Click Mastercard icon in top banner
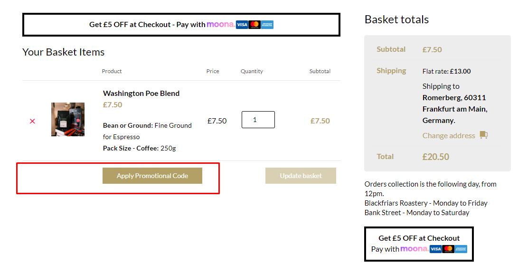The image size is (518, 264). (254, 25)
